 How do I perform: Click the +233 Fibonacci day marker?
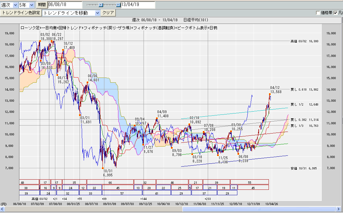[208, 199]
